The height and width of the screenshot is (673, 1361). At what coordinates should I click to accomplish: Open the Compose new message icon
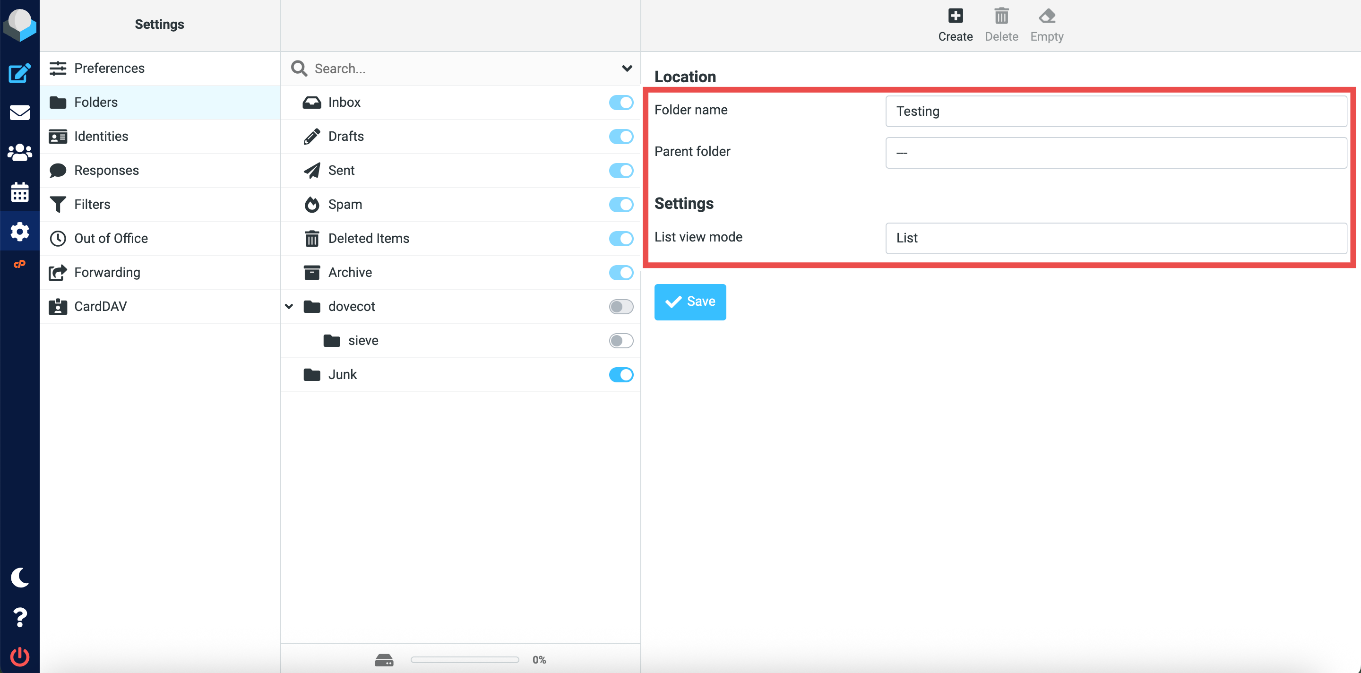click(19, 73)
